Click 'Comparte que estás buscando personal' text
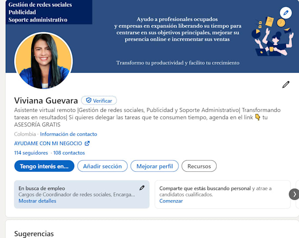 (x=205, y=188)
